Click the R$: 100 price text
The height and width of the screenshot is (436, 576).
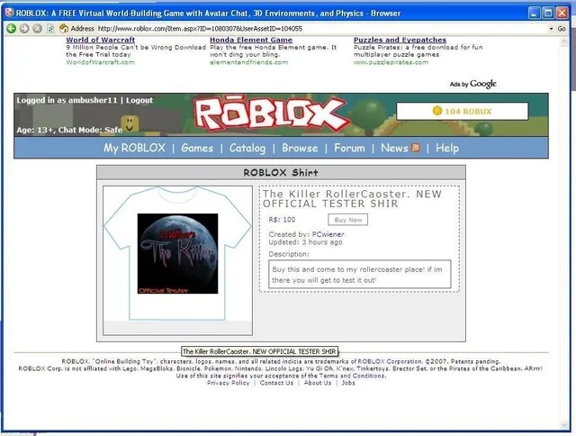tap(282, 220)
